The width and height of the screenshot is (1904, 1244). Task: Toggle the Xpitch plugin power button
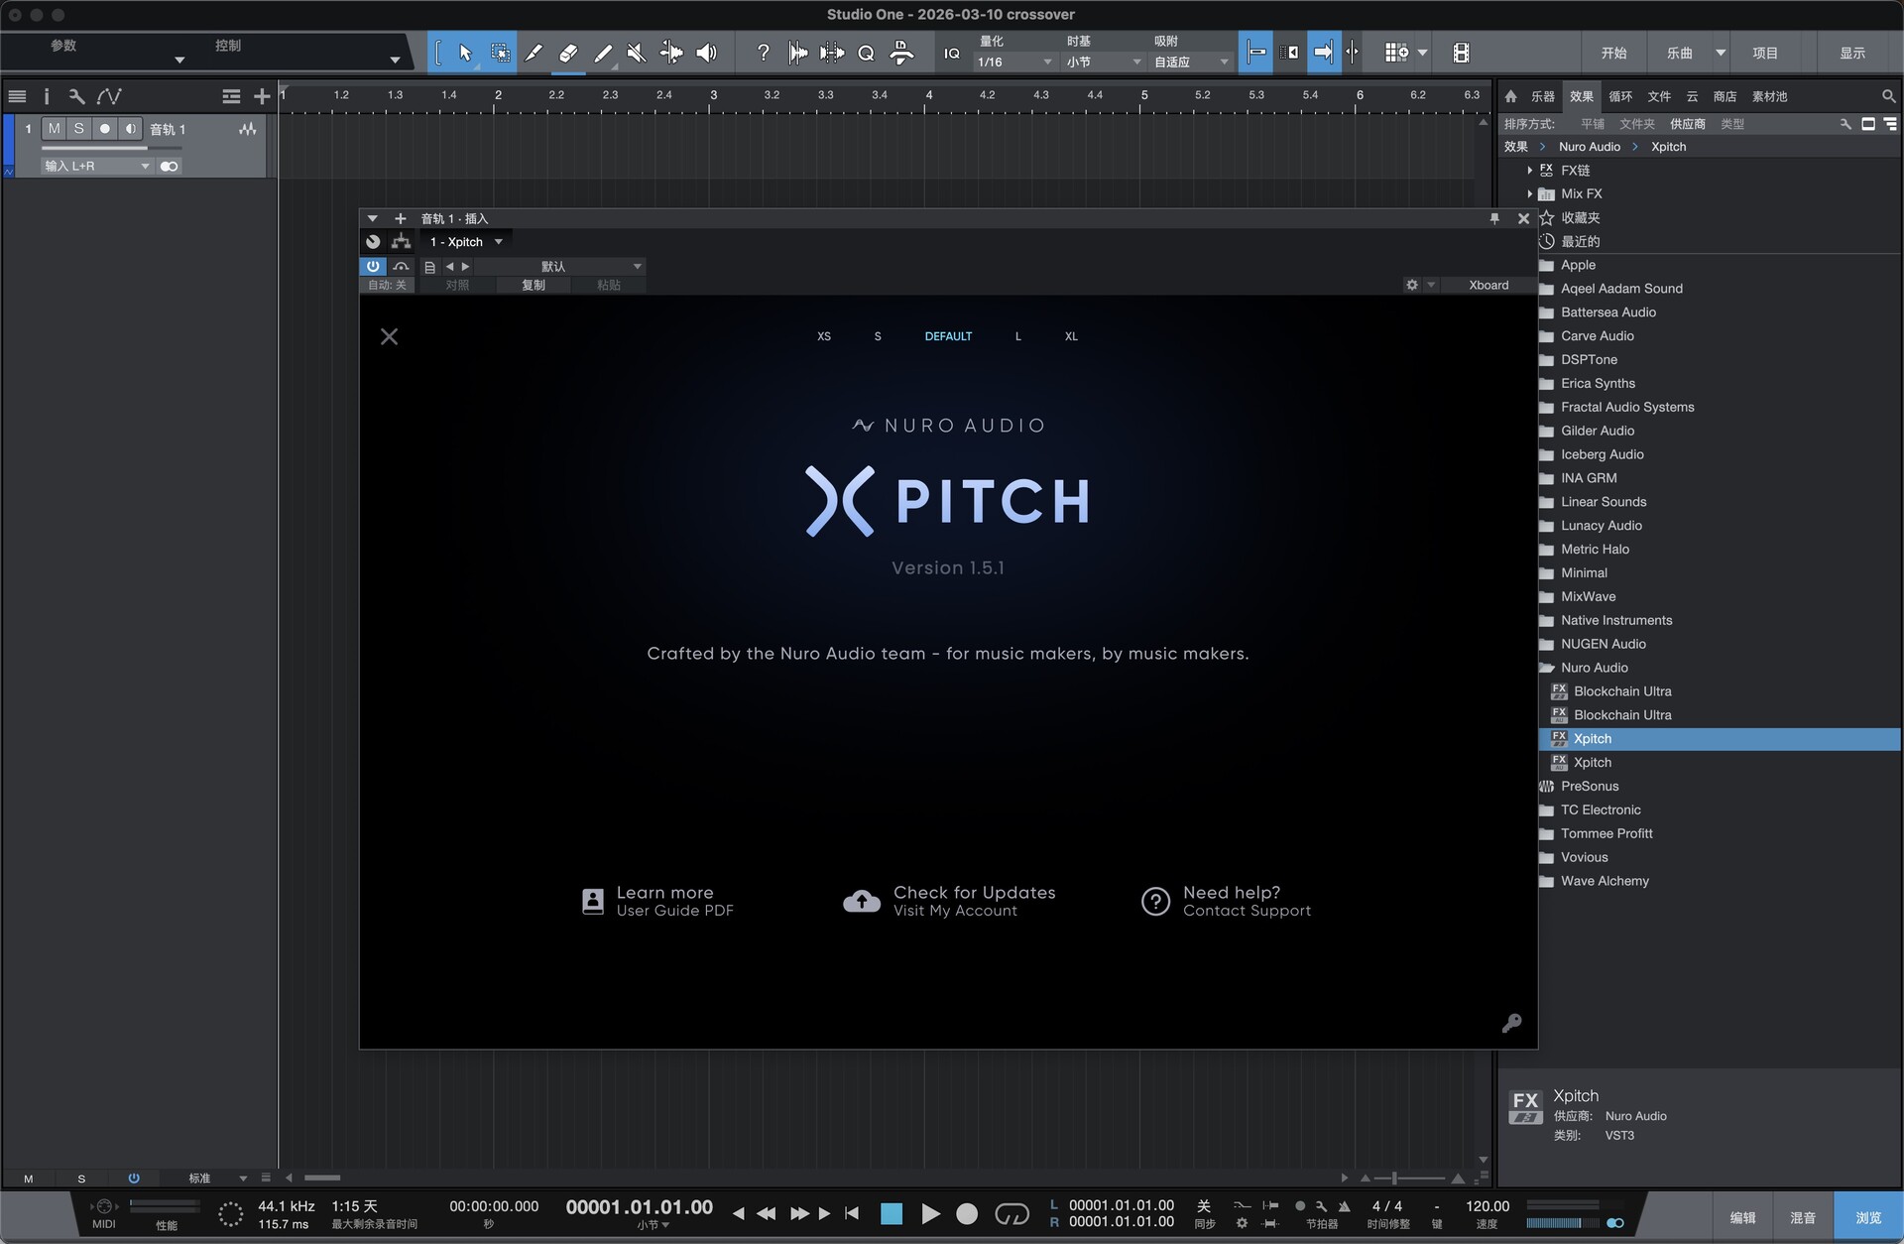[x=373, y=266]
